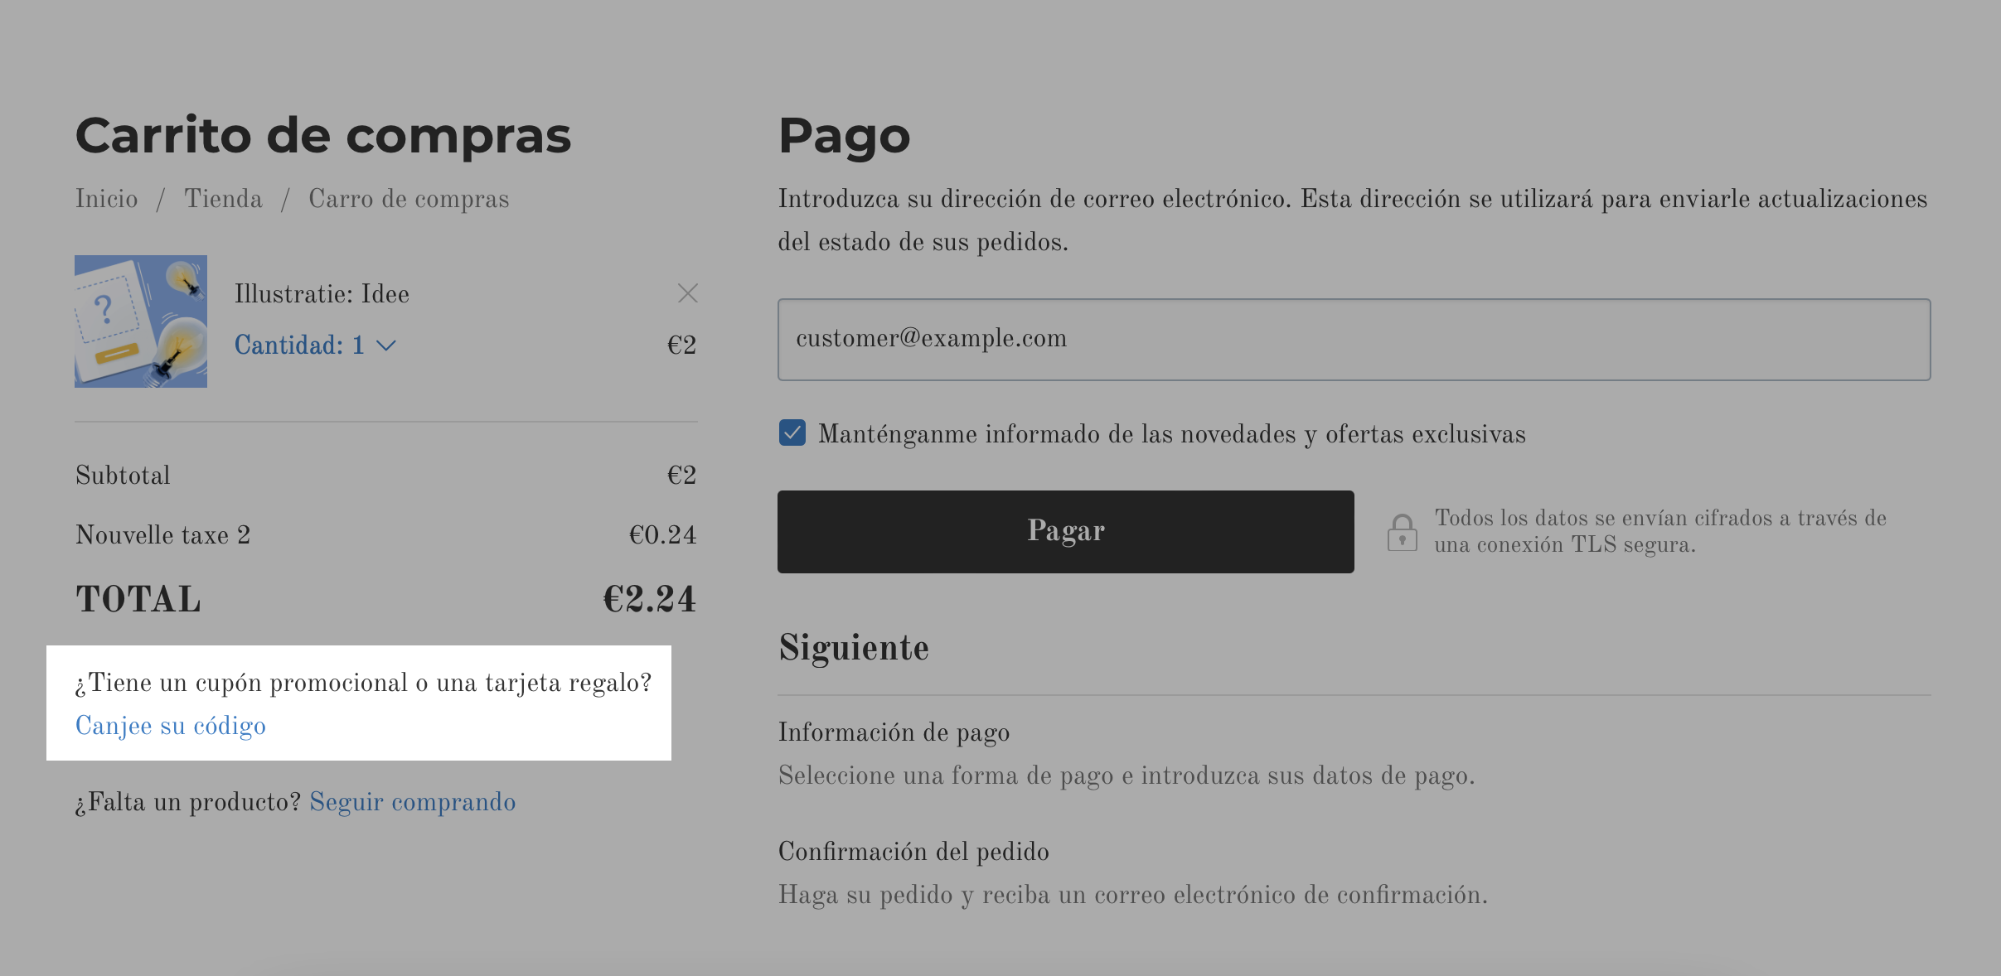Viewport: 2001px width, 976px height.
Task: Follow the Seguir comprando link
Action: [x=413, y=802]
